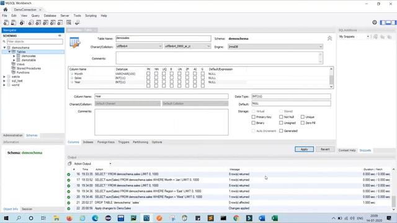Open Chrome from the taskbar
Image resolution: width=397 pixels, height=223 pixels.
click(x=236, y=218)
